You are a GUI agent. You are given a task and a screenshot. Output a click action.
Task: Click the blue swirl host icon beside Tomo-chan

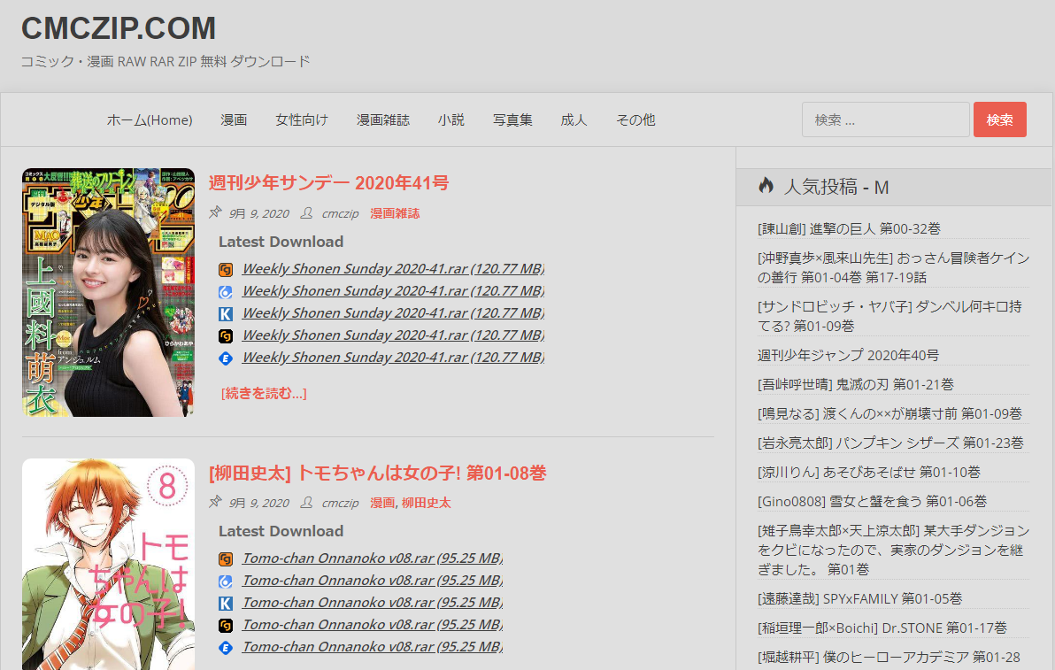226,581
